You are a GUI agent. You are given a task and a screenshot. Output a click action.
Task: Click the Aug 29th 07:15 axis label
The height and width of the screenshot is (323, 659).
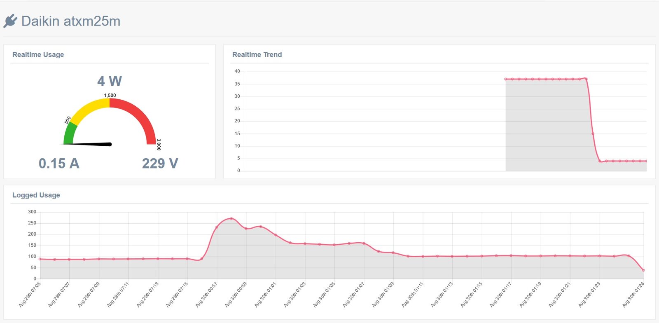(x=177, y=295)
